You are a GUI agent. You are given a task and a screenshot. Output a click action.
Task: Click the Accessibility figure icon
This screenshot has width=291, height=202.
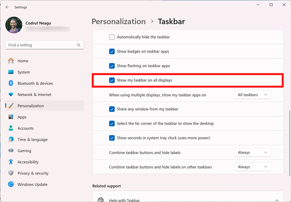[x=11, y=162]
